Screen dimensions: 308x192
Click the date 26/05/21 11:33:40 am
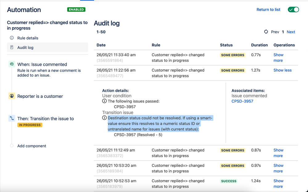[116, 55]
